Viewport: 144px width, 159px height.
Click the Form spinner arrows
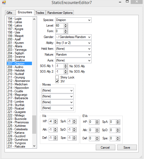[66, 31]
